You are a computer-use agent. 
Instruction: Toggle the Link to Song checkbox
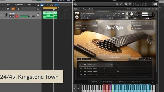[x=133, y=29]
